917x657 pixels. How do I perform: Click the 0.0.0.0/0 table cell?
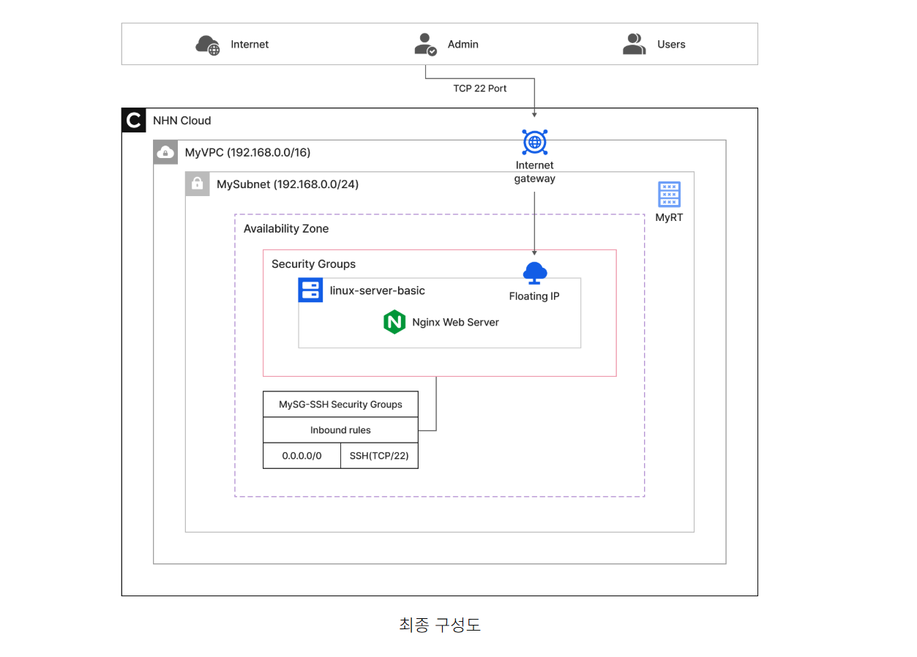(x=302, y=456)
